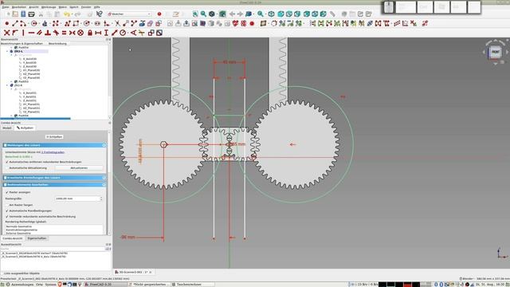510x287 pixels.
Task: Toggle Vermeide redundante automatische Beschränkung checkbox
Action: (7, 216)
